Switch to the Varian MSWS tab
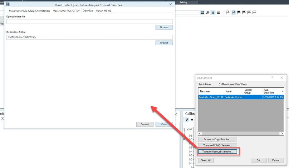289x168 pixels. point(104,11)
